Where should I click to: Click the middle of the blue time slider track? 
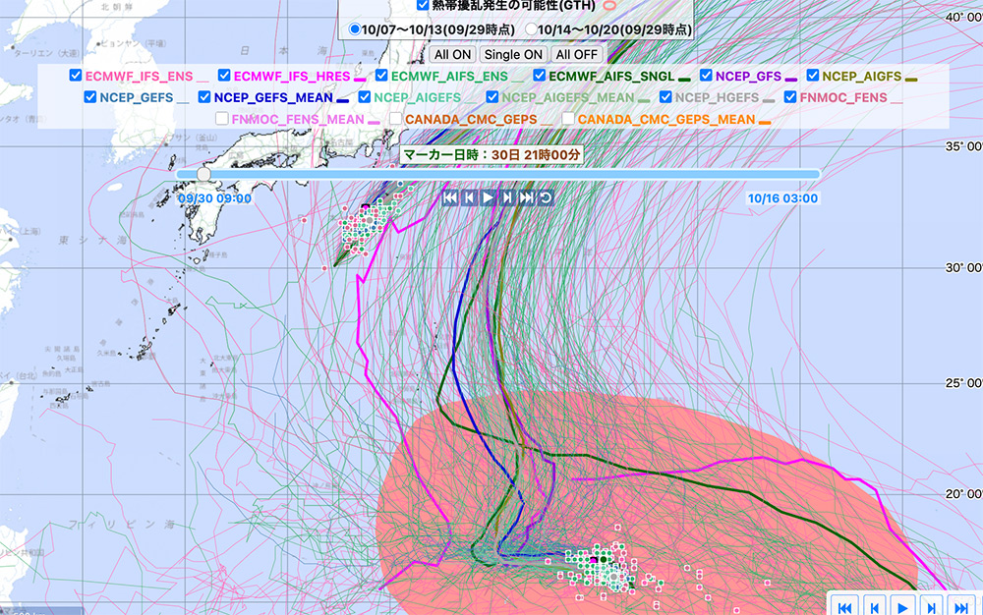click(498, 174)
